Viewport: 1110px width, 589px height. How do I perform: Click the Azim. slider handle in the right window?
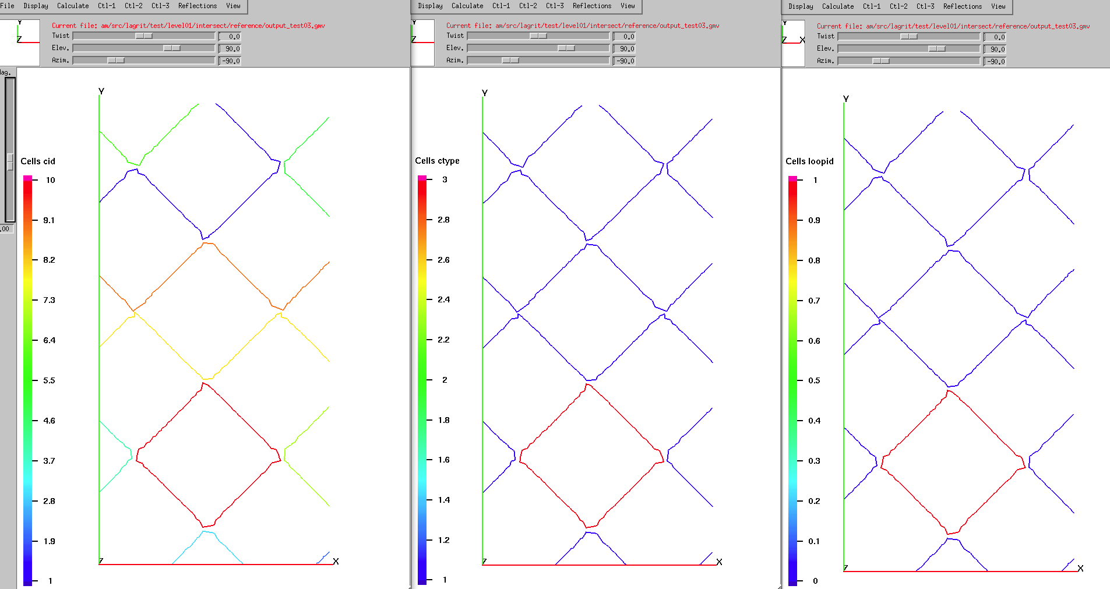[880, 61]
